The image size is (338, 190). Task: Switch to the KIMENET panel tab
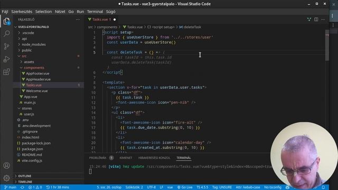126,158
